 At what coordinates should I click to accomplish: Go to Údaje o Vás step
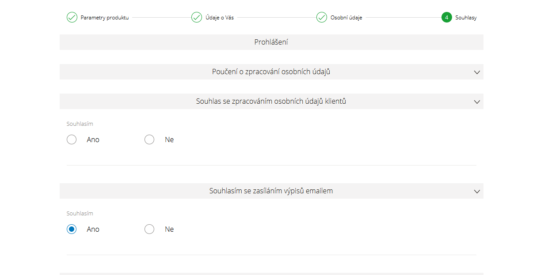pyautogui.click(x=220, y=18)
